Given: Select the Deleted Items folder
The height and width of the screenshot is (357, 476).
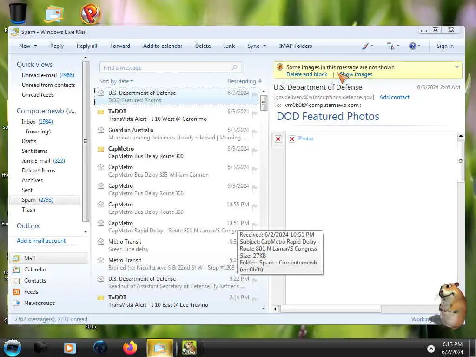Looking at the screenshot, I should (x=39, y=171).
